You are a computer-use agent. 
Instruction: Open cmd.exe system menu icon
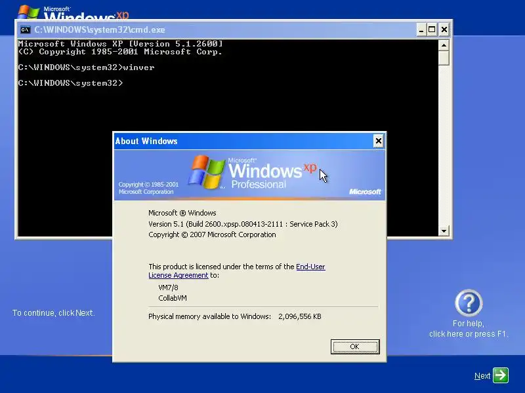pyautogui.click(x=25, y=29)
